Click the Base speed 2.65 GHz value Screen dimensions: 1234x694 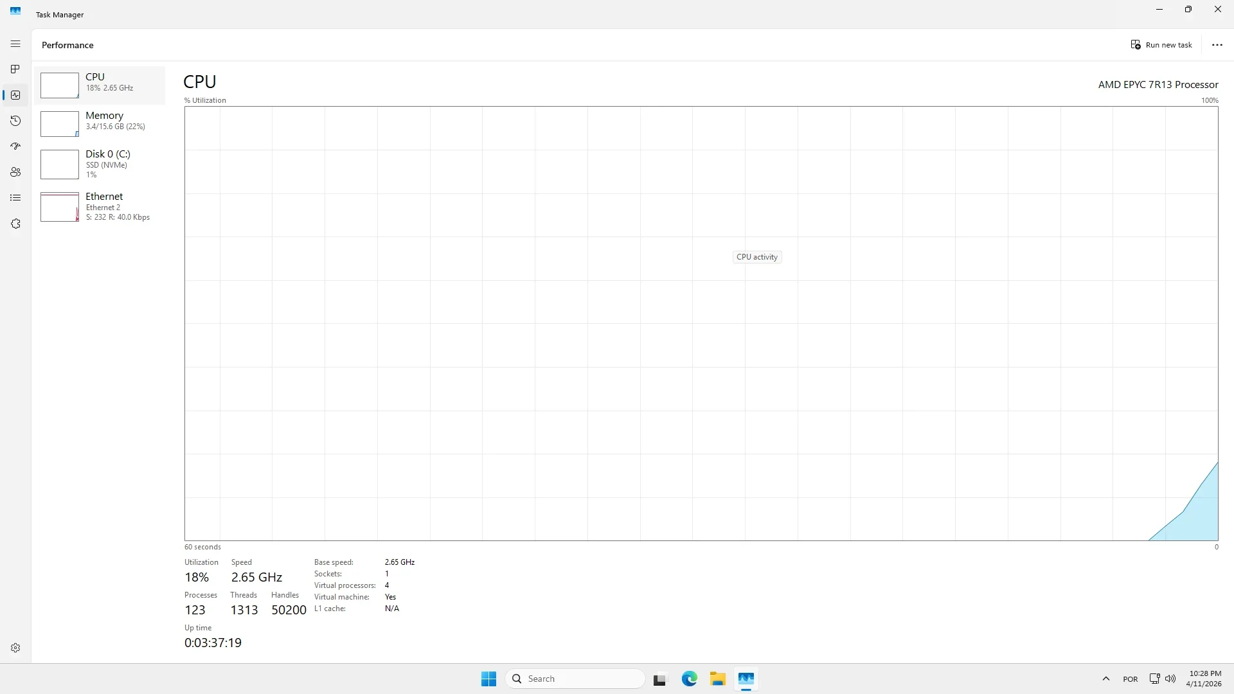(400, 562)
